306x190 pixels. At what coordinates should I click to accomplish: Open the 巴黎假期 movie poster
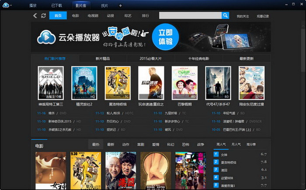[x=184, y=83]
